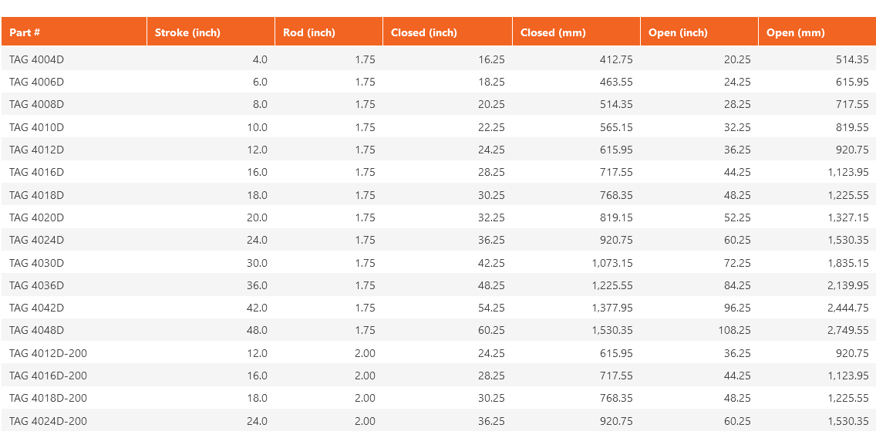Click part number TAG 4048D

click(x=36, y=330)
